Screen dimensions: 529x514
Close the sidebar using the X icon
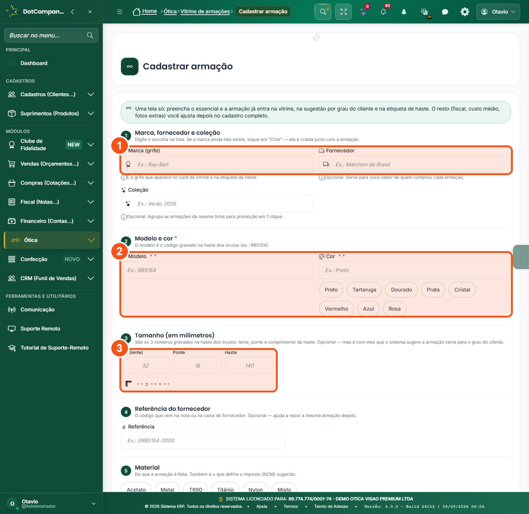[x=90, y=12]
